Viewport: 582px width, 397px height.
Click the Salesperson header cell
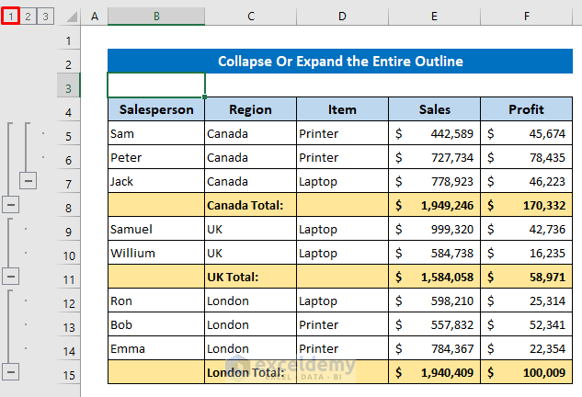point(156,109)
